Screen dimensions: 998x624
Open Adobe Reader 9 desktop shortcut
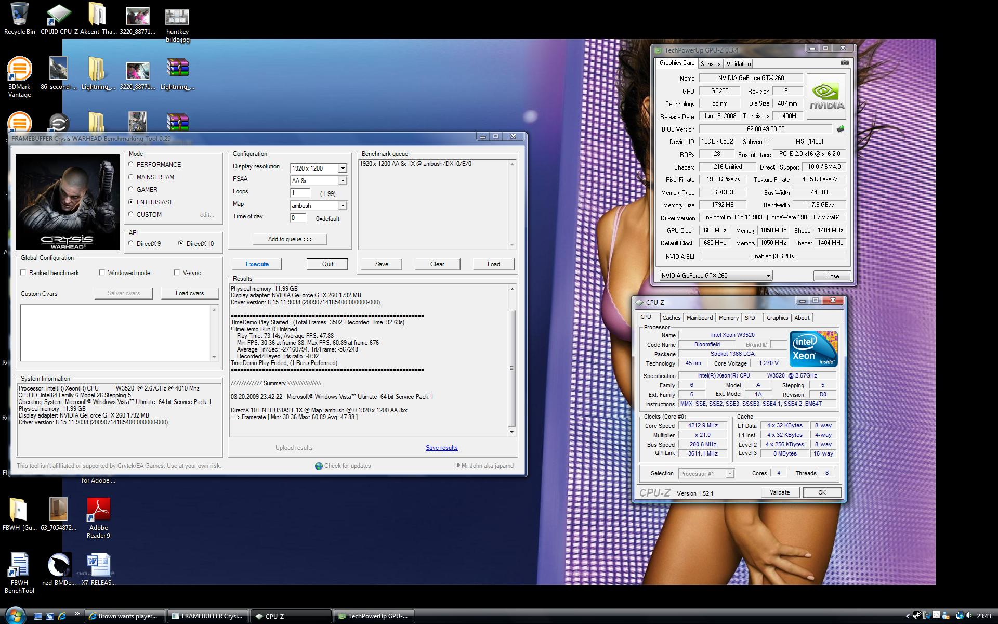[x=98, y=517]
